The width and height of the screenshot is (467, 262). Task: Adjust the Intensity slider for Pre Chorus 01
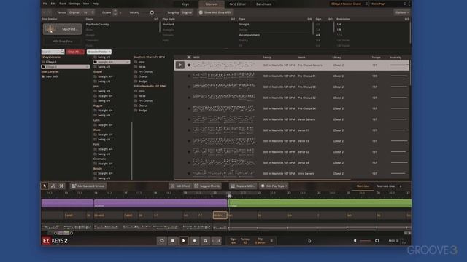(399, 76)
